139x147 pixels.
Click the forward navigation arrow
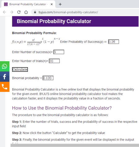12,12
